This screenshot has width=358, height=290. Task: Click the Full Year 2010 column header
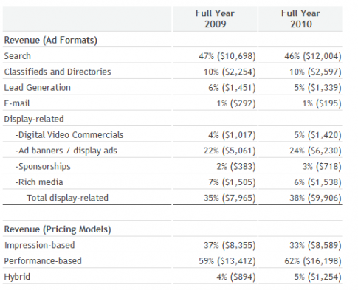click(300, 18)
